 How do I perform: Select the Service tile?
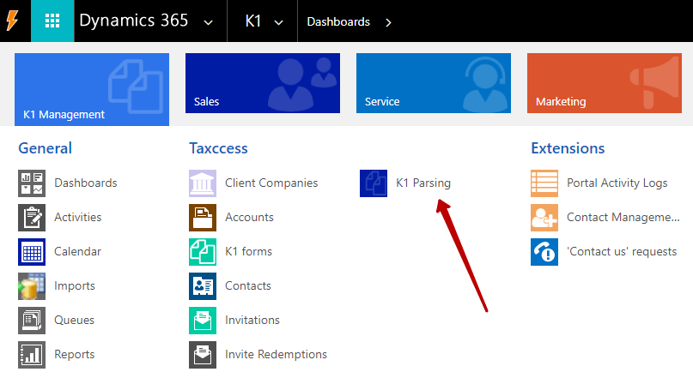coord(434,83)
